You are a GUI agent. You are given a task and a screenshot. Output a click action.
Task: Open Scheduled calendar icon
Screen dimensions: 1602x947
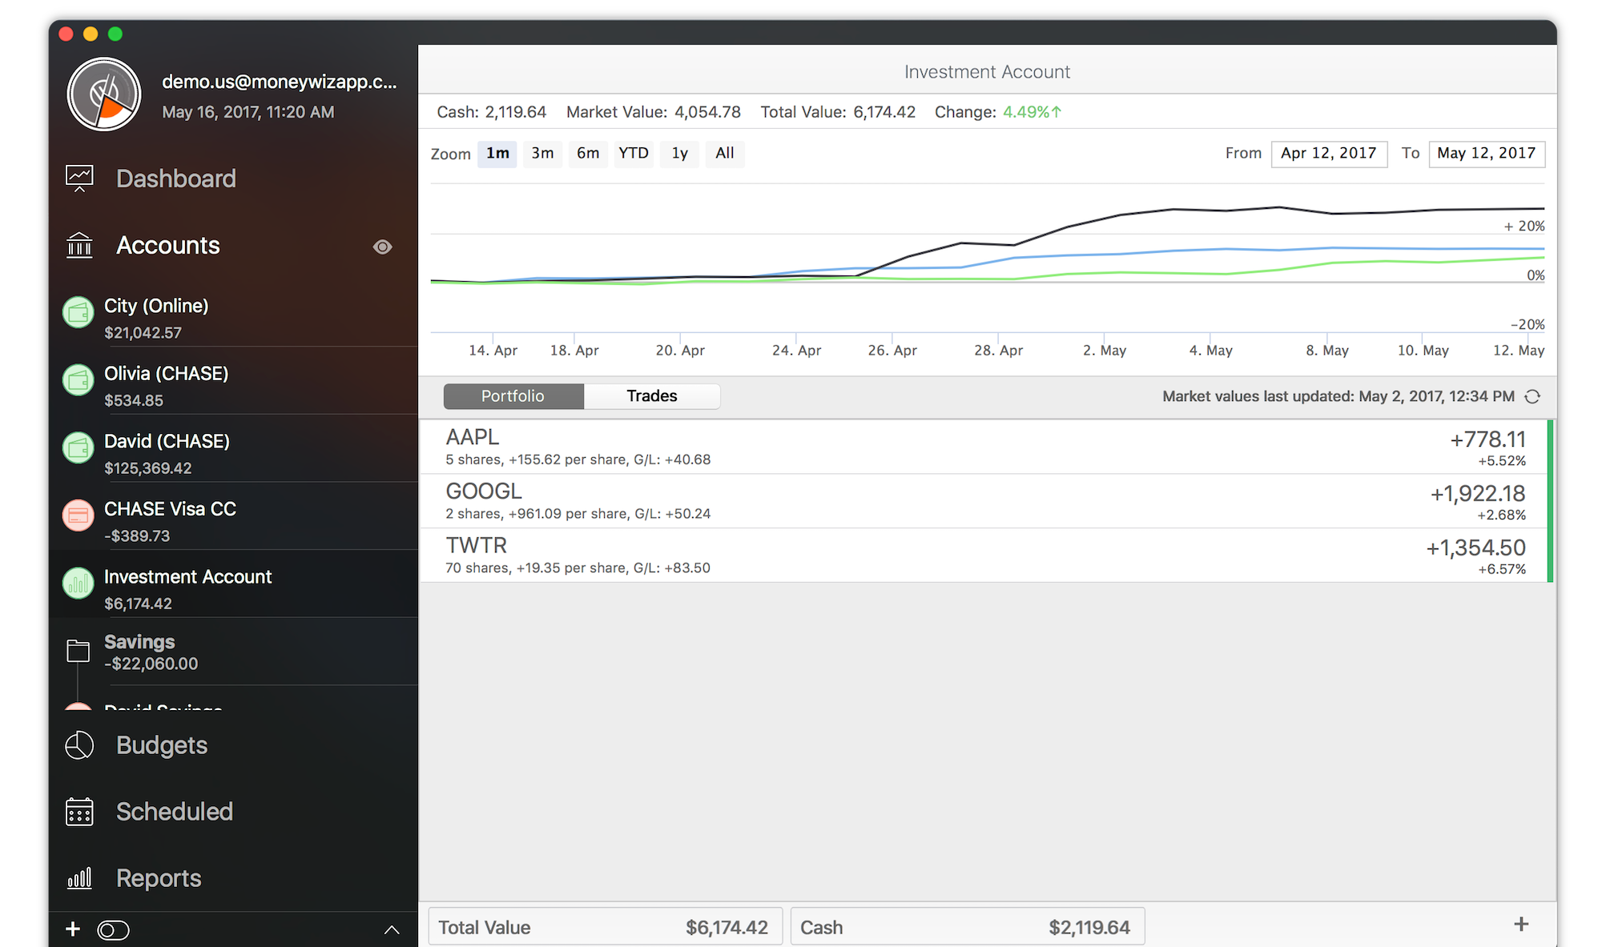click(79, 812)
